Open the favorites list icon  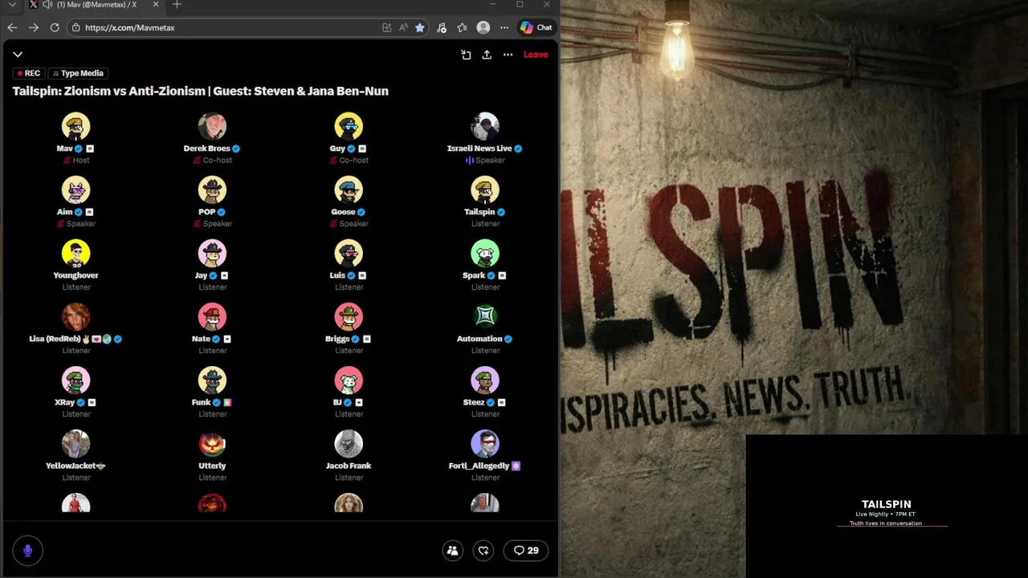[x=462, y=27]
